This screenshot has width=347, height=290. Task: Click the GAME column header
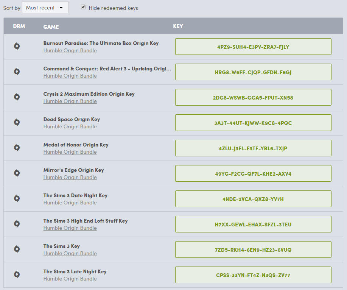(51, 27)
